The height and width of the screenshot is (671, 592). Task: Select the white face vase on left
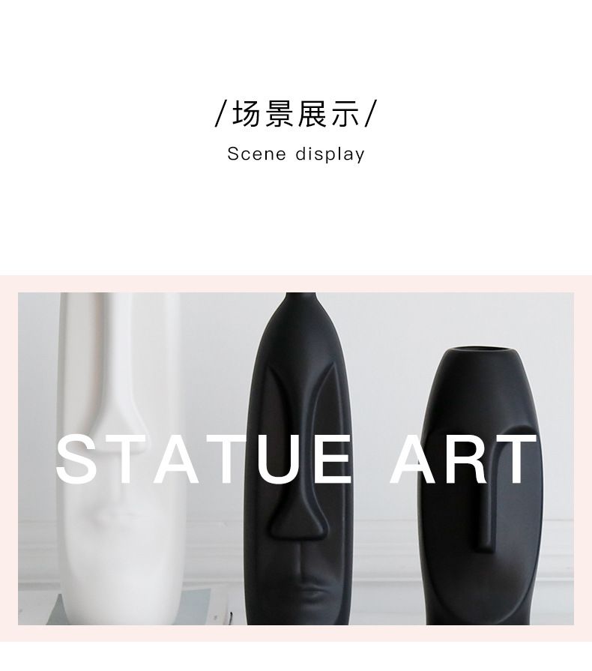coord(122,458)
